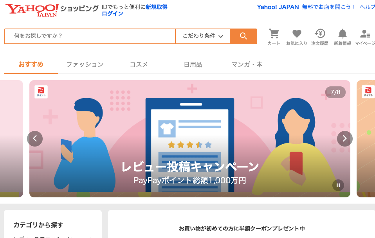375x238 pixels.
Task: Open the review campaign banner
Action: click(190, 139)
